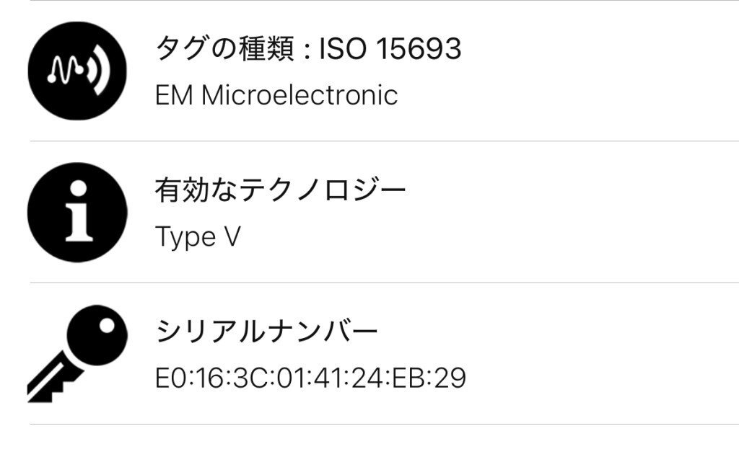
Task: Tap the divider line under the serial number
Action: coord(384,424)
